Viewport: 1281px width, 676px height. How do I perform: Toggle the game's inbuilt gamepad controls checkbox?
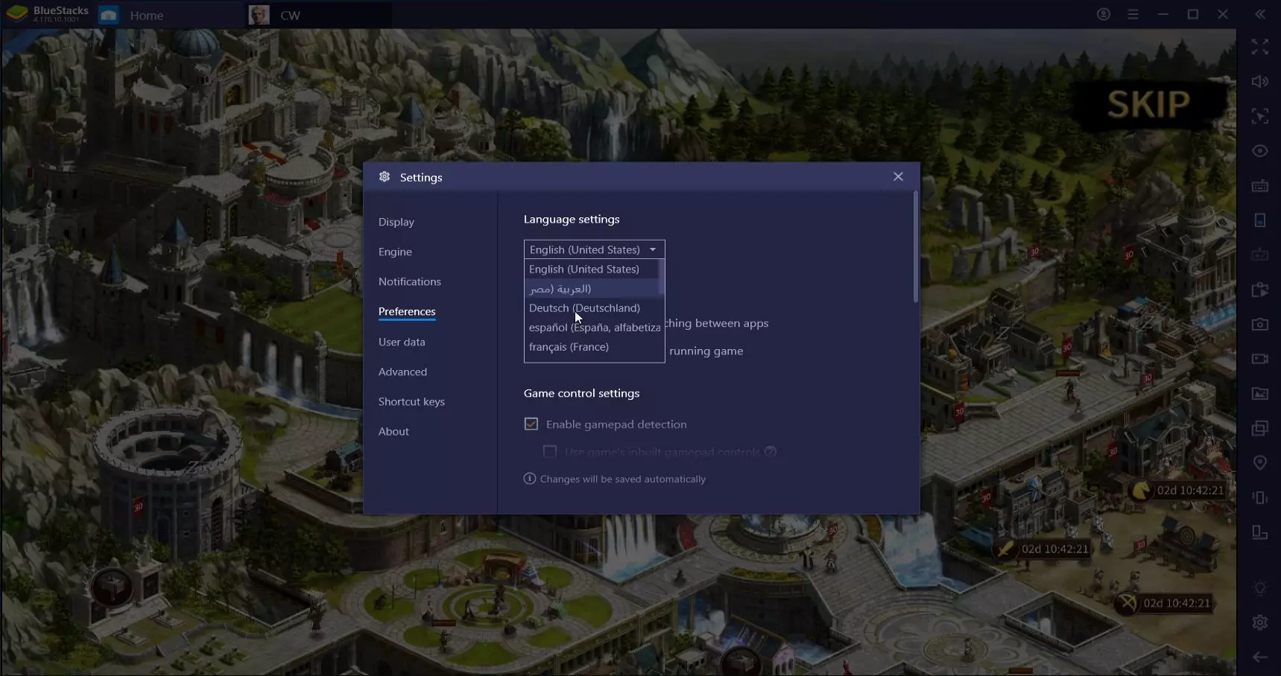click(x=550, y=452)
